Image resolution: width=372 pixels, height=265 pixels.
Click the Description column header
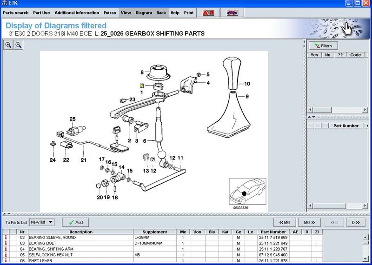click(81, 232)
